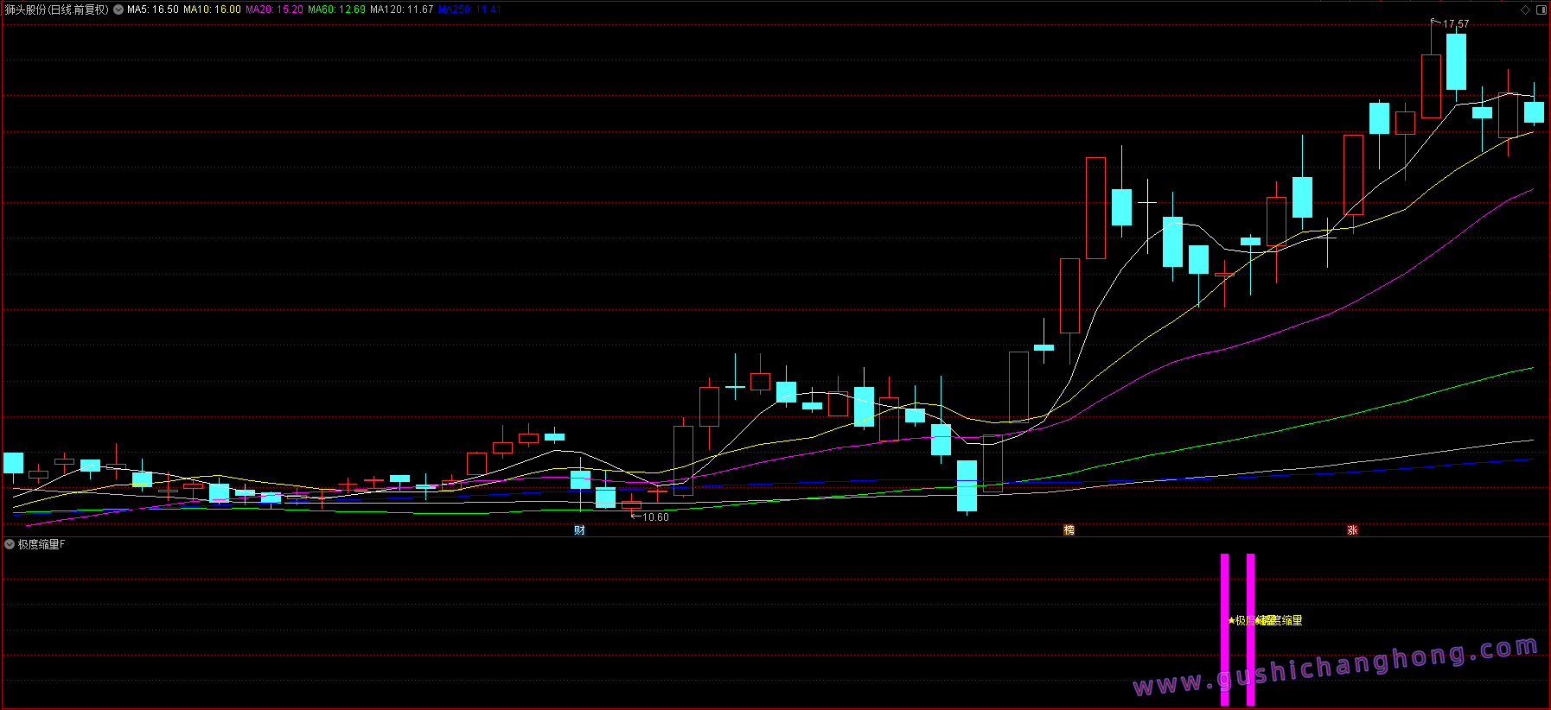Click the 极度缩量F indicator name label

(41, 544)
